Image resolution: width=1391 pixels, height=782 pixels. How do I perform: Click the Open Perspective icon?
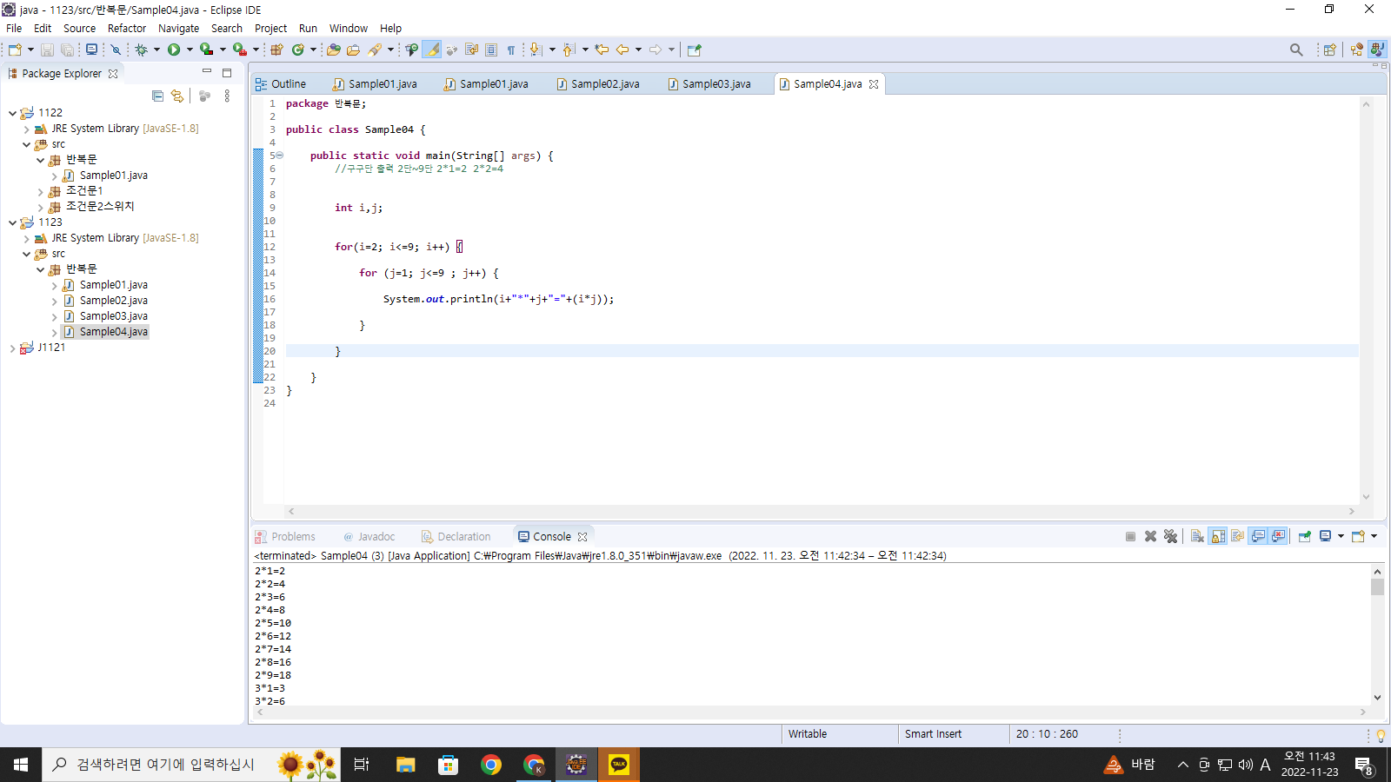click(x=1329, y=50)
